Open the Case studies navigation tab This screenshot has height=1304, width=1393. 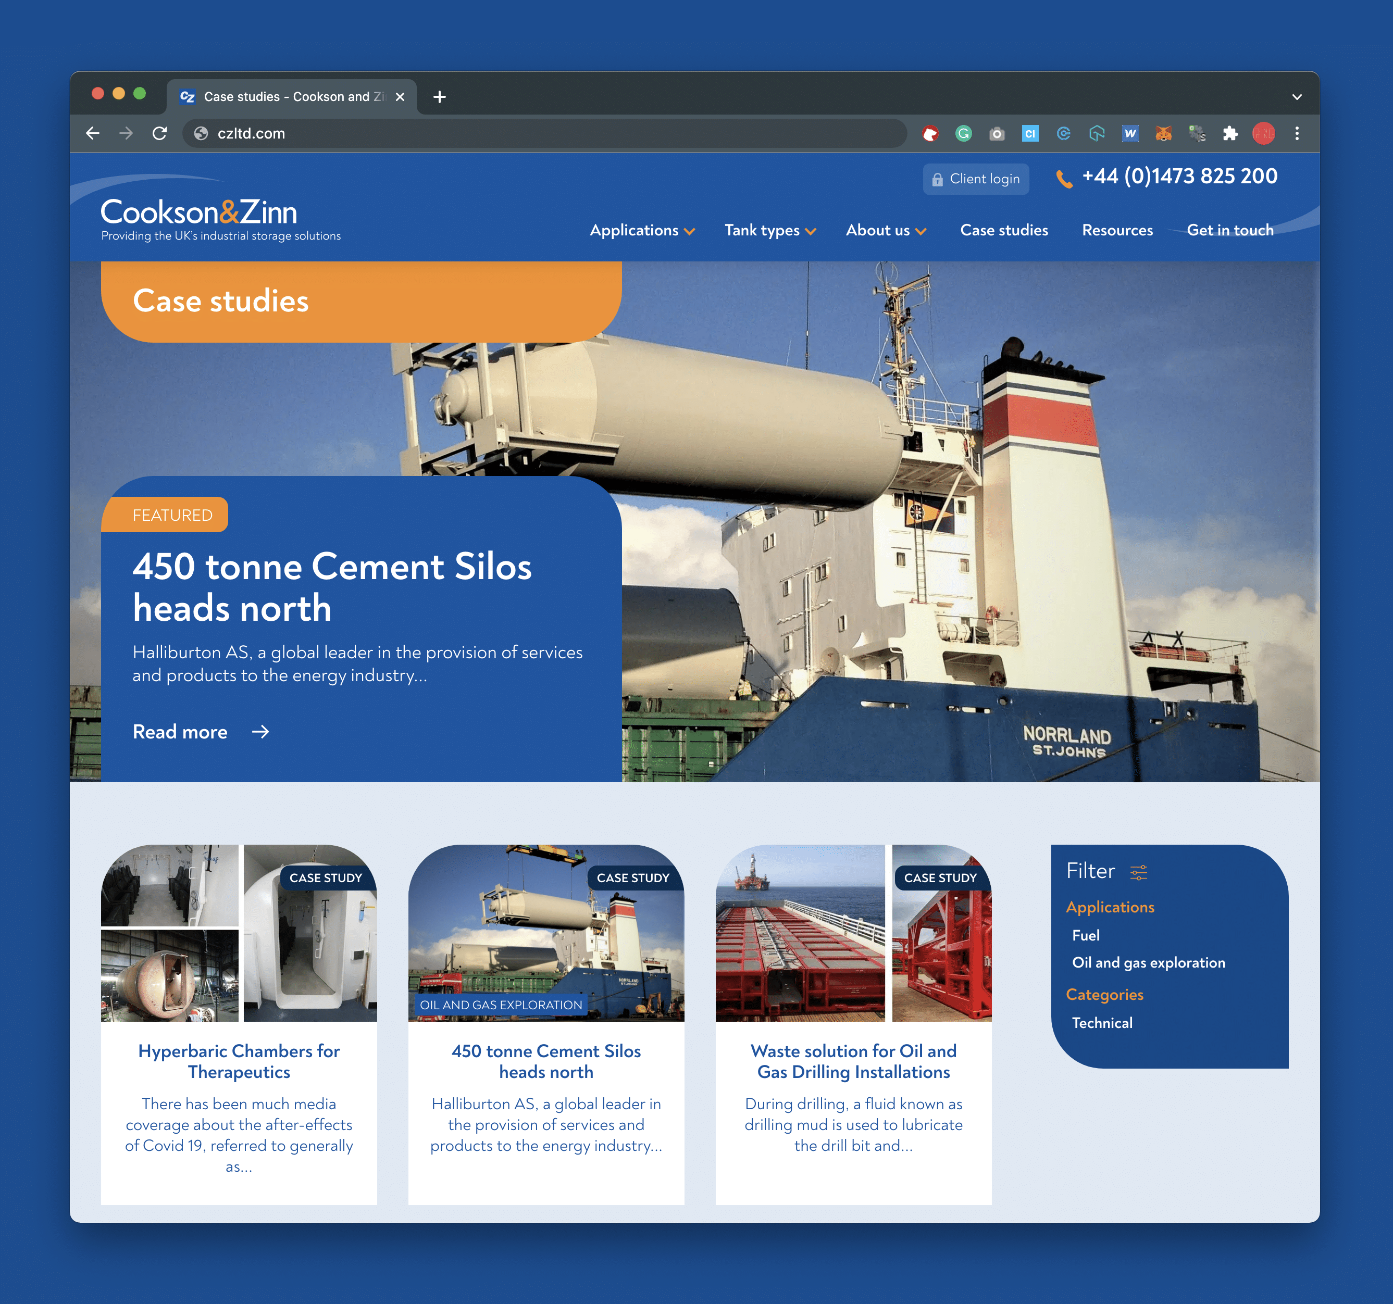coord(1003,230)
